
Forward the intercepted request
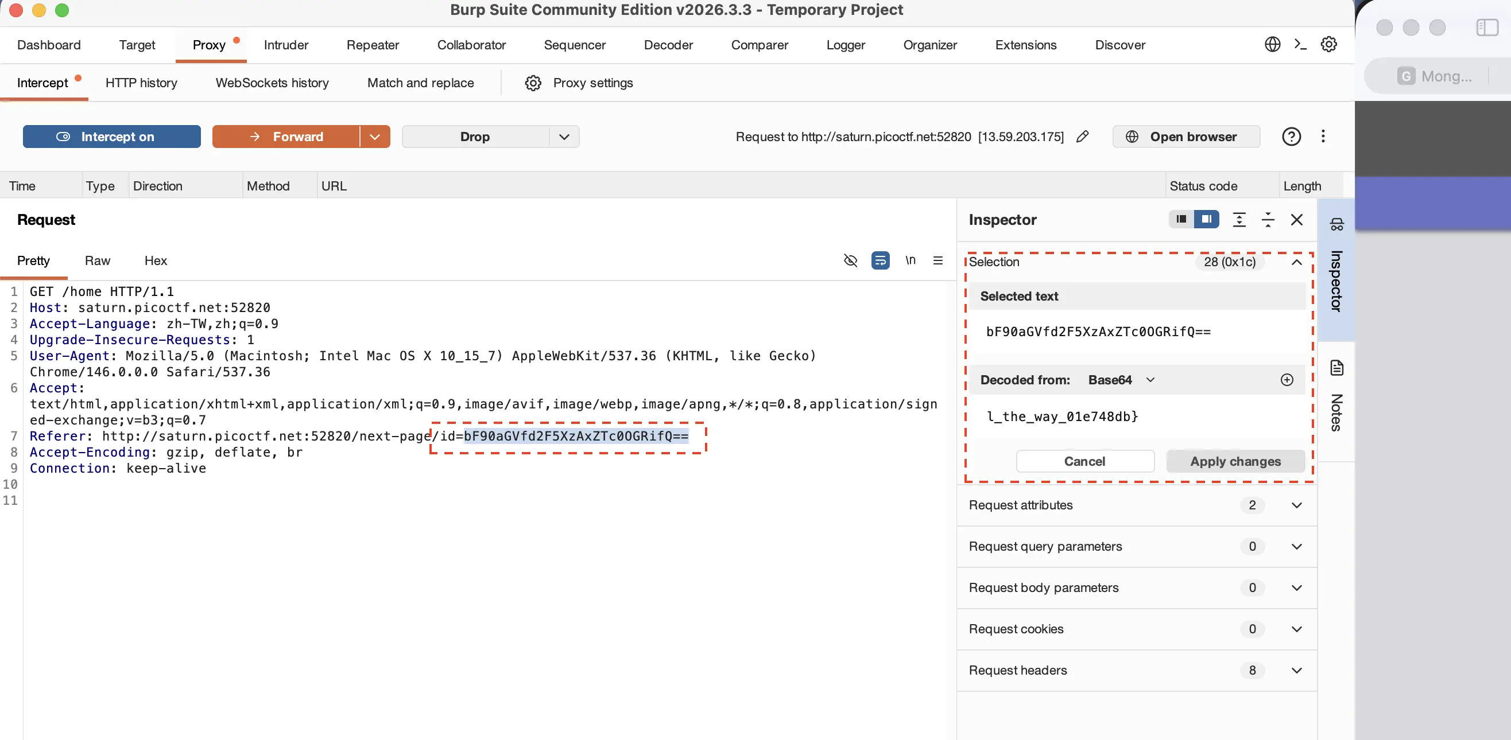286,137
